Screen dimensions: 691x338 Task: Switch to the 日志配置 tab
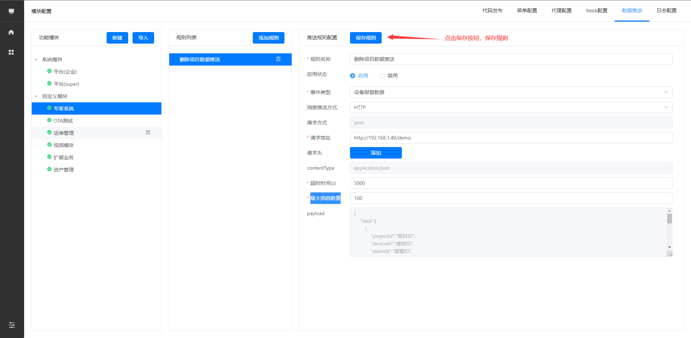click(x=666, y=11)
